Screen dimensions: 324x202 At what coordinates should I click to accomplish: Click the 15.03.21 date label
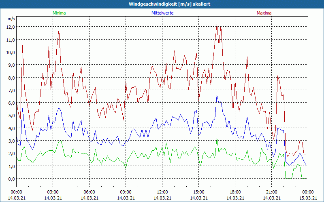[308, 198]
